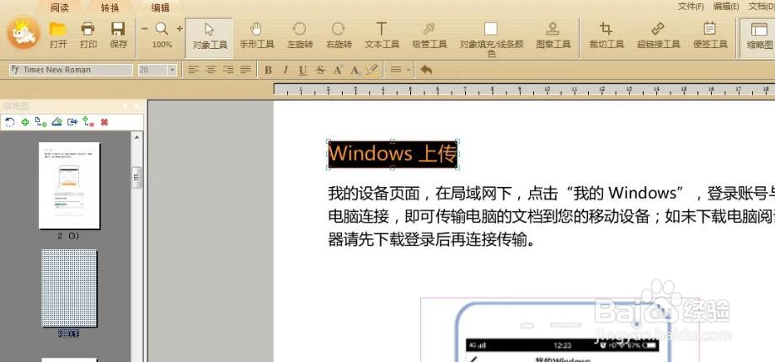Open the 便签工具 sticky note tool

pyautogui.click(x=710, y=35)
